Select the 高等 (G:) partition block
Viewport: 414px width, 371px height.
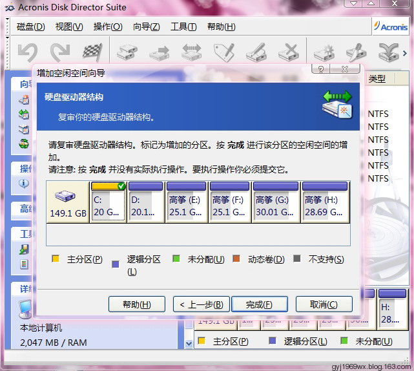[275, 202]
